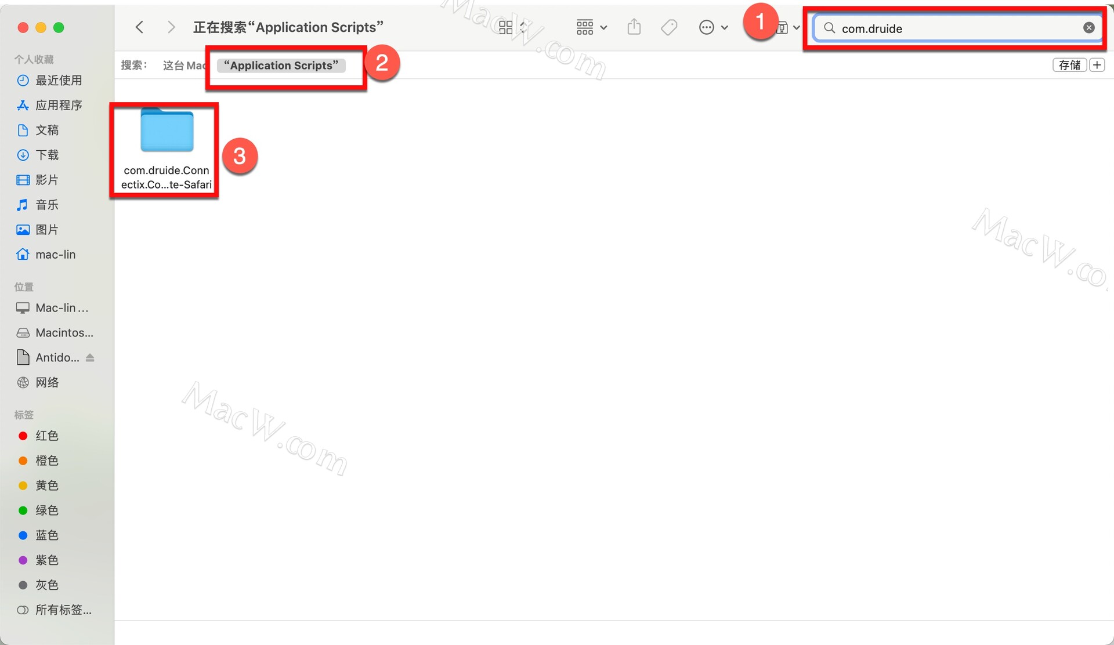Click the 个人收藏 section header
Image resolution: width=1114 pixels, height=645 pixels.
(34, 59)
